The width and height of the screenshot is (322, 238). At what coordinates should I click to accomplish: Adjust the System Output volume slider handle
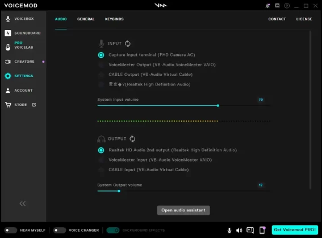pos(119,191)
